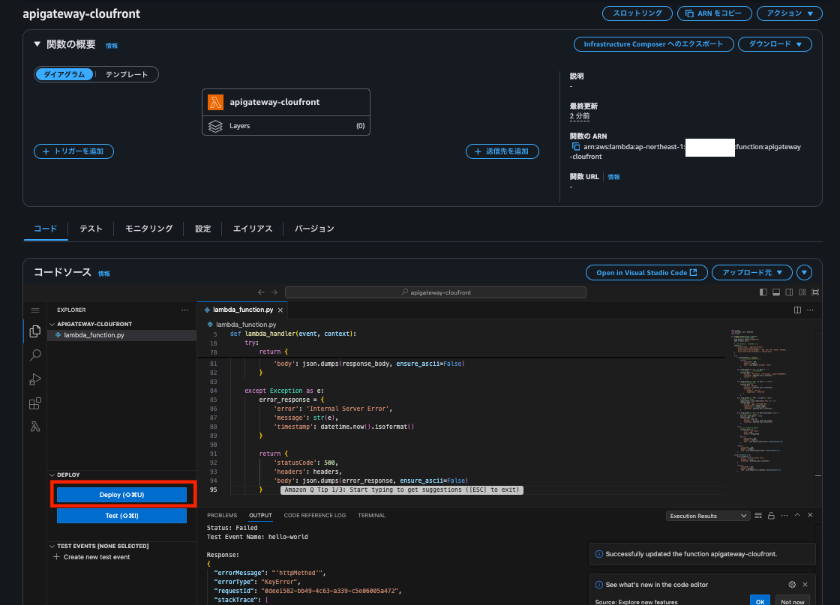840x605 pixels.
Task: Open the TERMINAL panel tab
Action: pos(371,516)
